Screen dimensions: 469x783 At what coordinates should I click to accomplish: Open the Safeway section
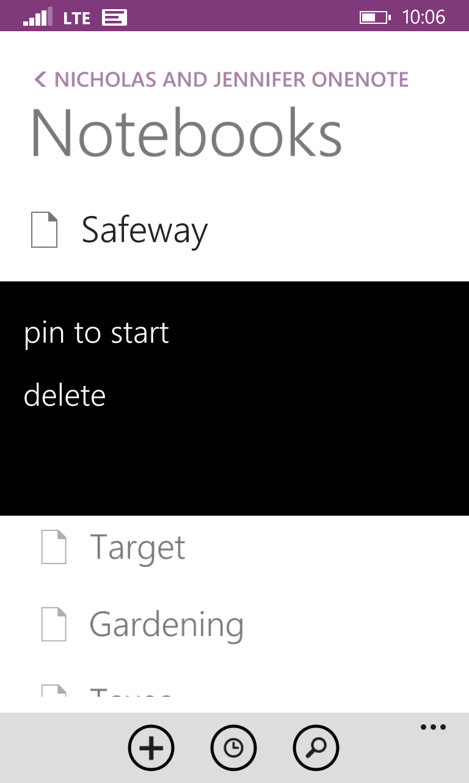coord(145,230)
